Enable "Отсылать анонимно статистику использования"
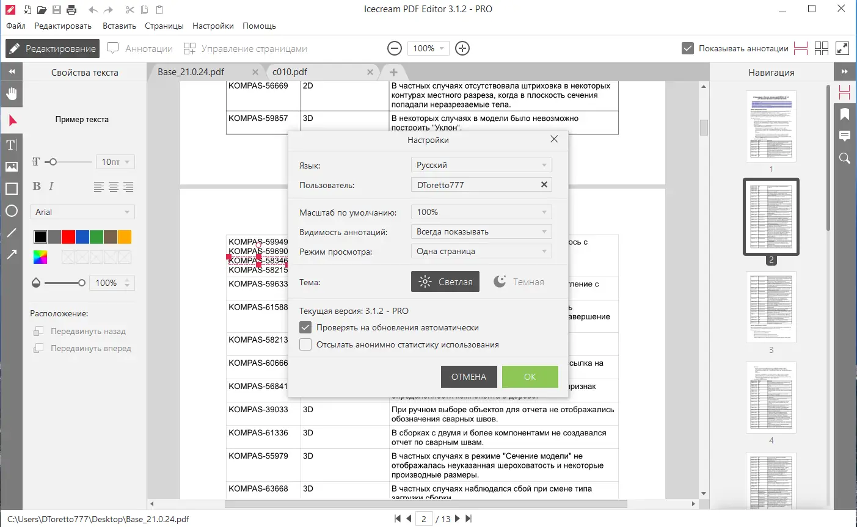This screenshot has width=857, height=527. [x=305, y=344]
